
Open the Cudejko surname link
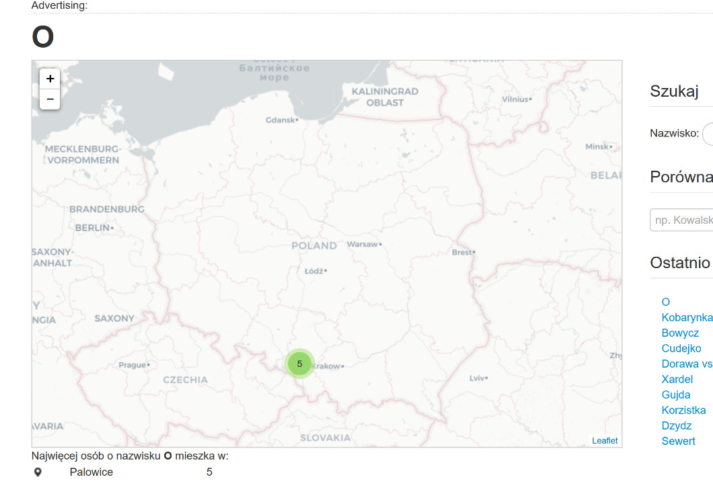point(681,349)
